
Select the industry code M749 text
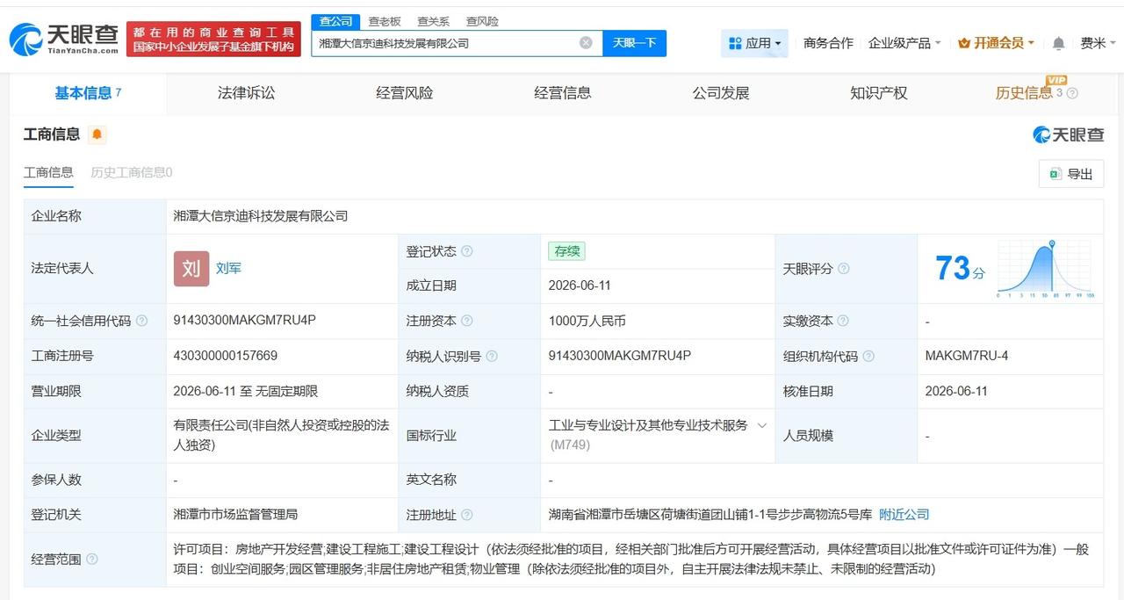570,445
